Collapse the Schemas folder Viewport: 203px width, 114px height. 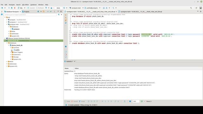point(11,48)
